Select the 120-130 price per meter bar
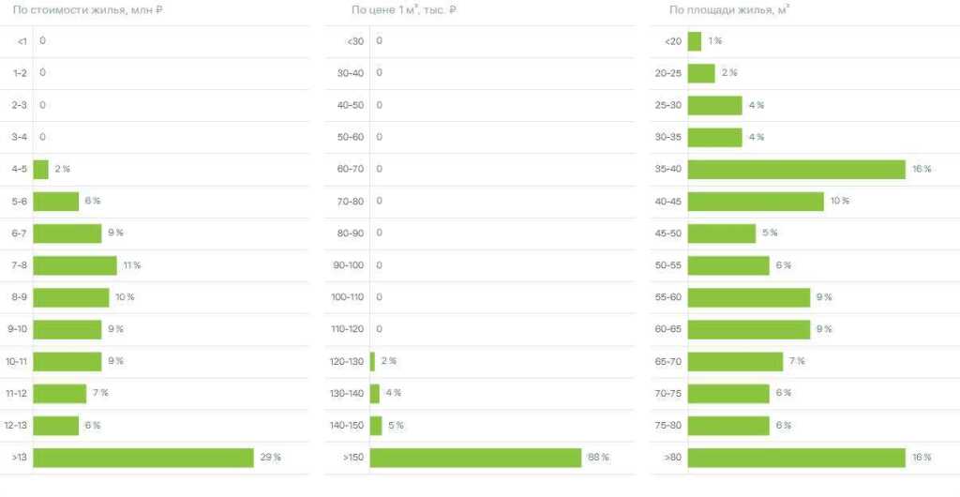 [373, 361]
